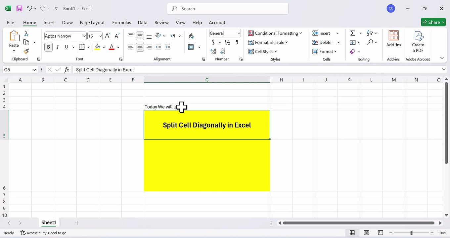The width and height of the screenshot is (450, 238).
Task: Select the Sheet1 tab
Action: tap(49, 222)
